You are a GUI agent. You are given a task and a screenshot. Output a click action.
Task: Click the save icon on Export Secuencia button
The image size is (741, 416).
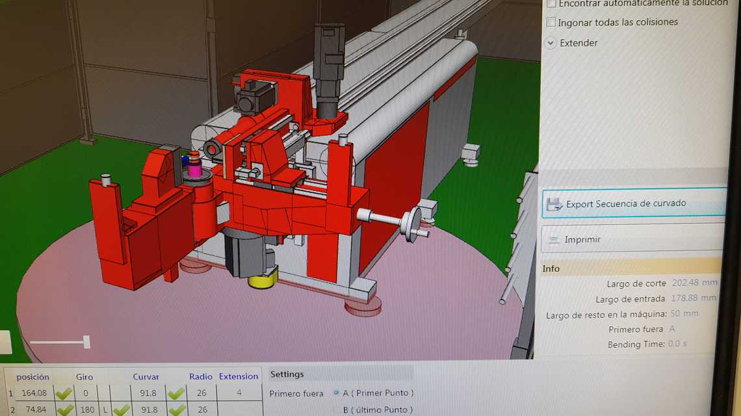554,204
